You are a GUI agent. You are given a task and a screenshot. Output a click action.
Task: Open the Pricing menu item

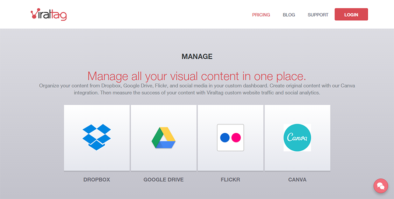tap(261, 15)
